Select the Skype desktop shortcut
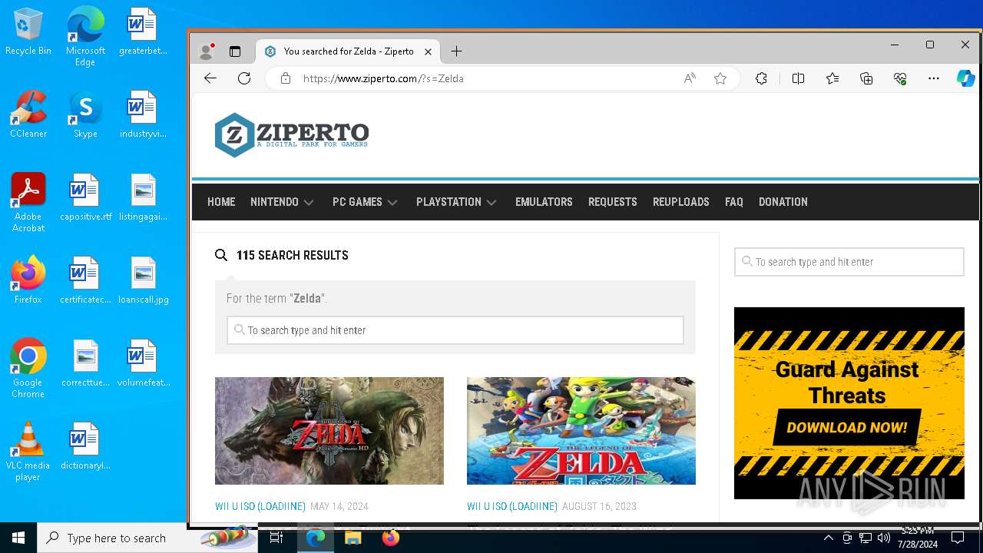This screenshot has height=553, width=983. pyautogui.click(x=85, y=115)
